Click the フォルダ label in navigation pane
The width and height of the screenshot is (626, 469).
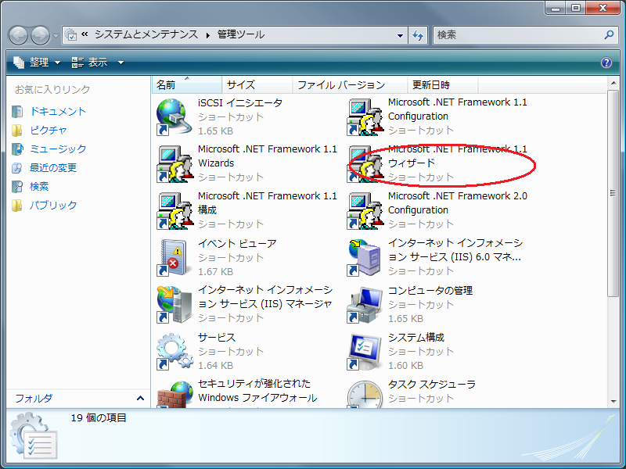(34, 399)
